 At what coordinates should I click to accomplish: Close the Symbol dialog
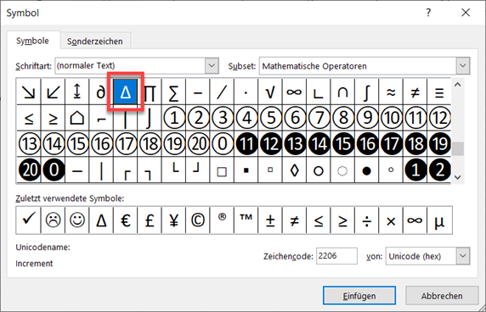466,13
